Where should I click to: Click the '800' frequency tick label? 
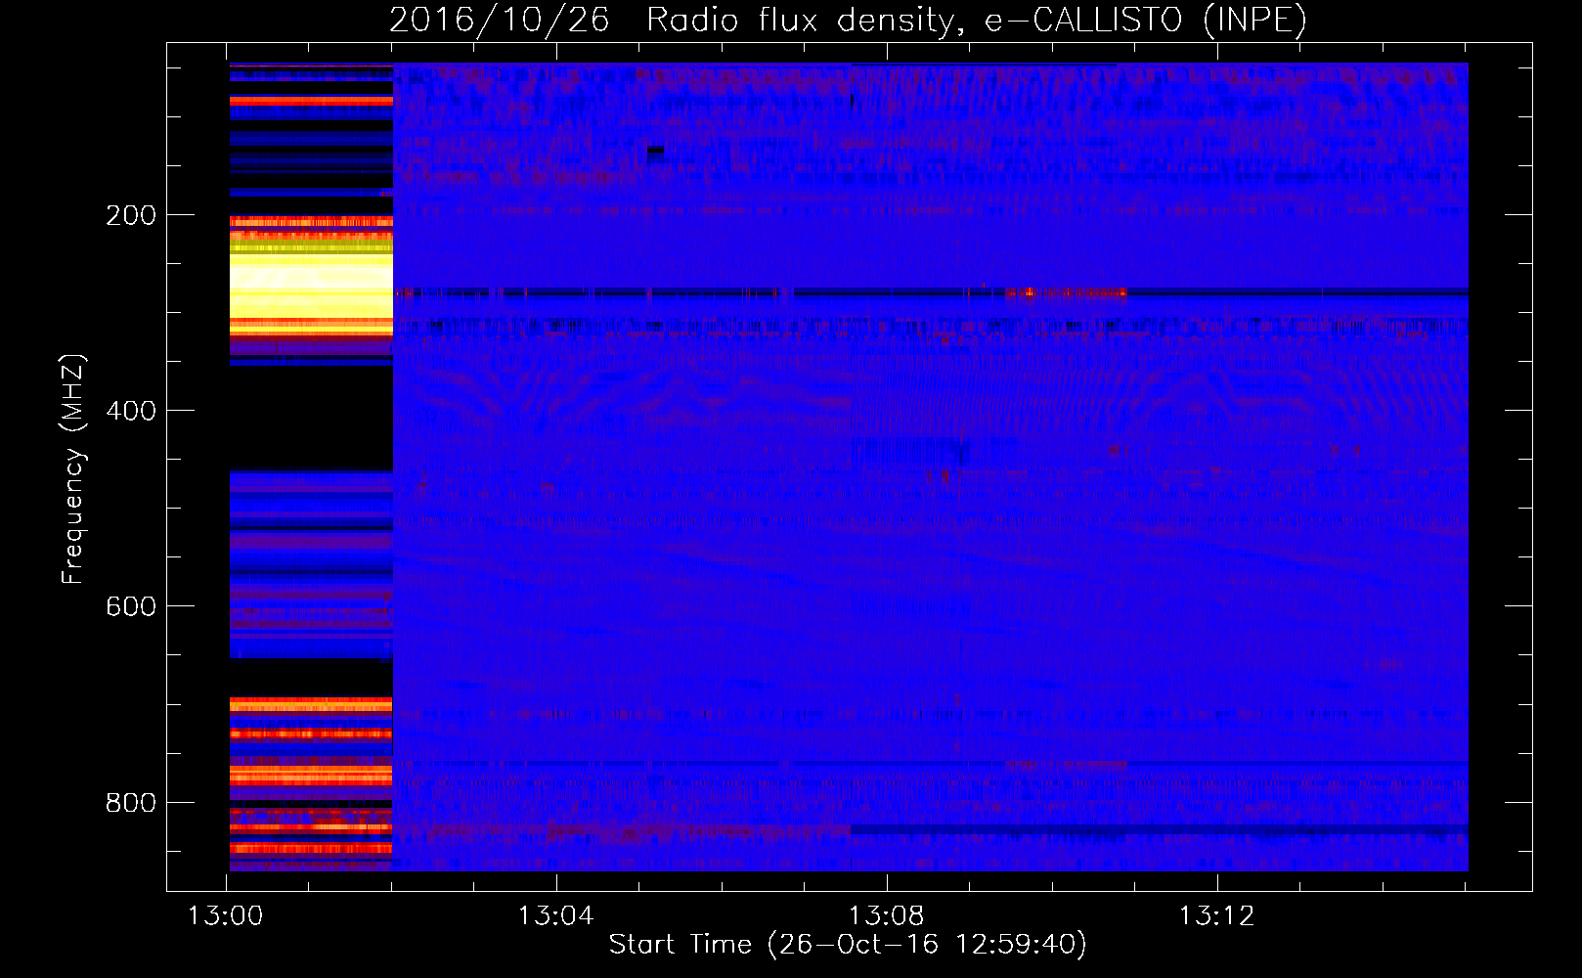pyautogui.click(x=131, y=803)
